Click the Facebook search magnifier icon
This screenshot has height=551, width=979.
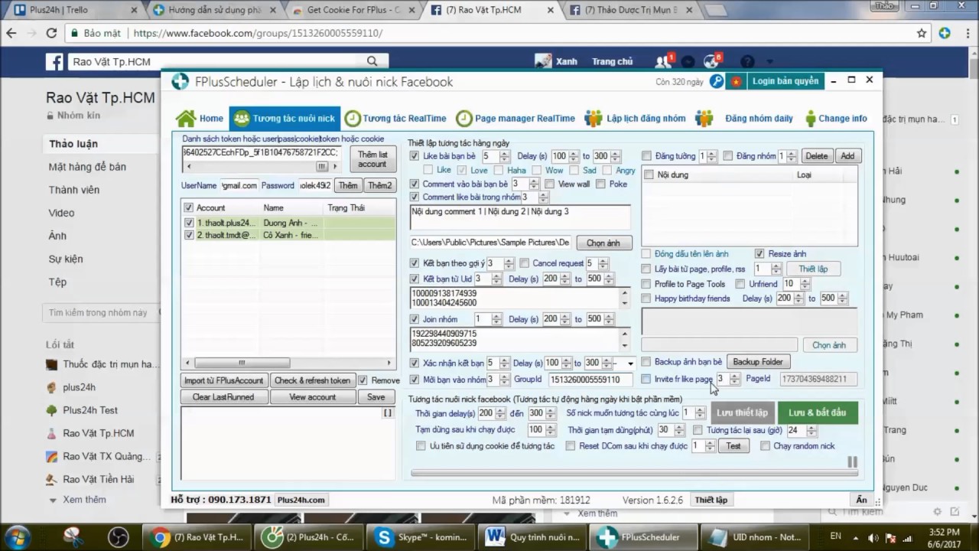coord(372,61)
